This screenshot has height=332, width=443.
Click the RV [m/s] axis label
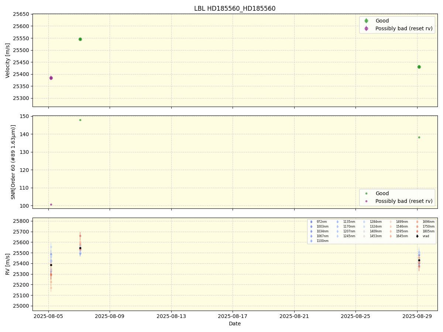(8, 264)
